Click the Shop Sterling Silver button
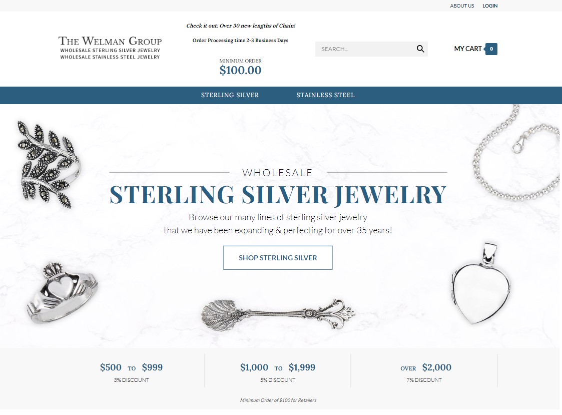Screen dimensions: 562x415 tap(278, 257)
